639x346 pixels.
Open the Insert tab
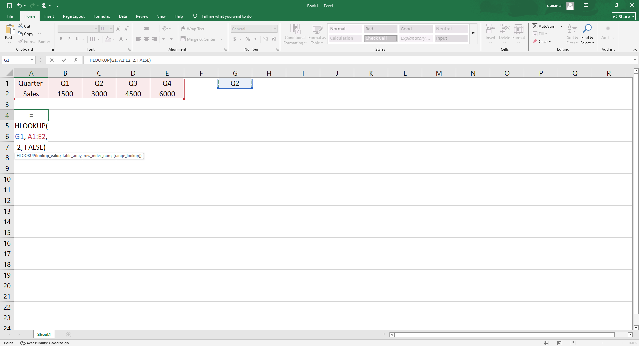[49, 16]
